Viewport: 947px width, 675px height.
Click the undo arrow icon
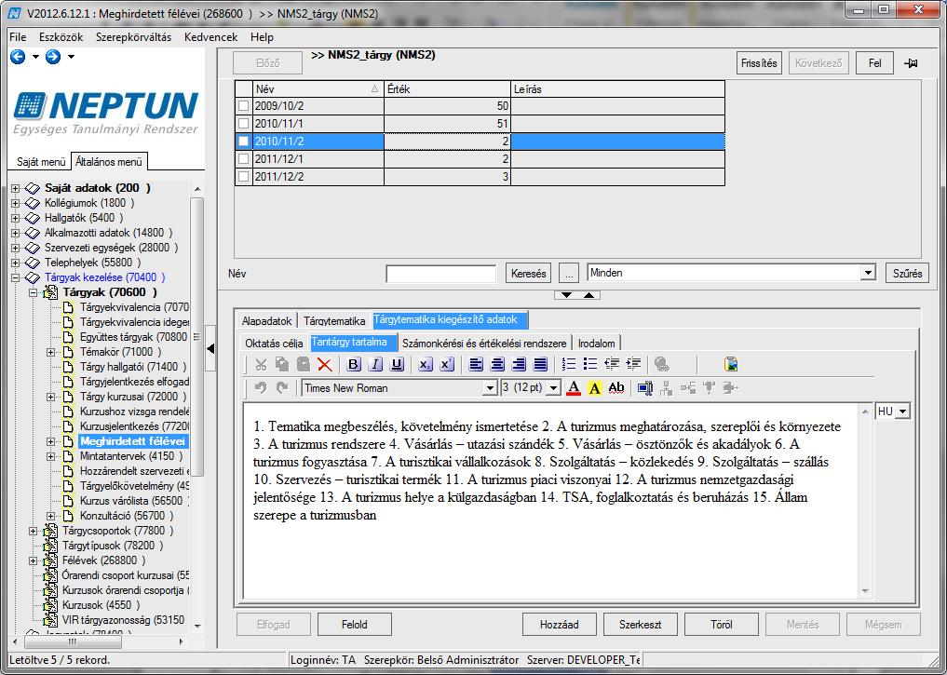(261, 387)
